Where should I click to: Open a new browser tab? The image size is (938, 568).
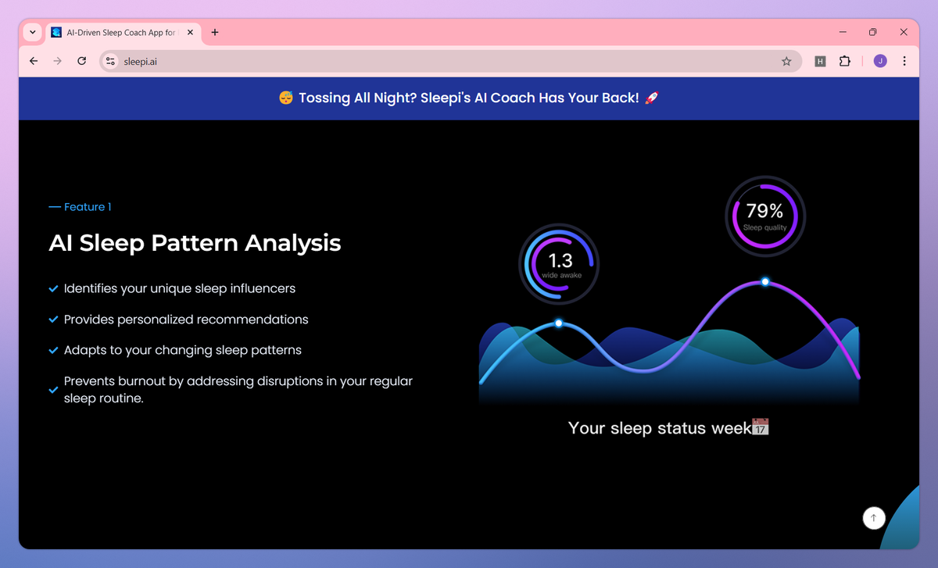coord(215,32)
